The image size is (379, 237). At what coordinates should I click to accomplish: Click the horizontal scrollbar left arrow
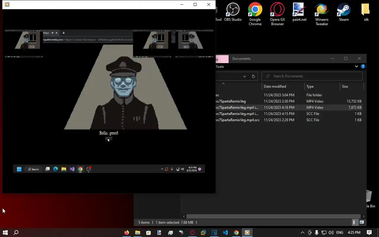(x=184, y=216)
